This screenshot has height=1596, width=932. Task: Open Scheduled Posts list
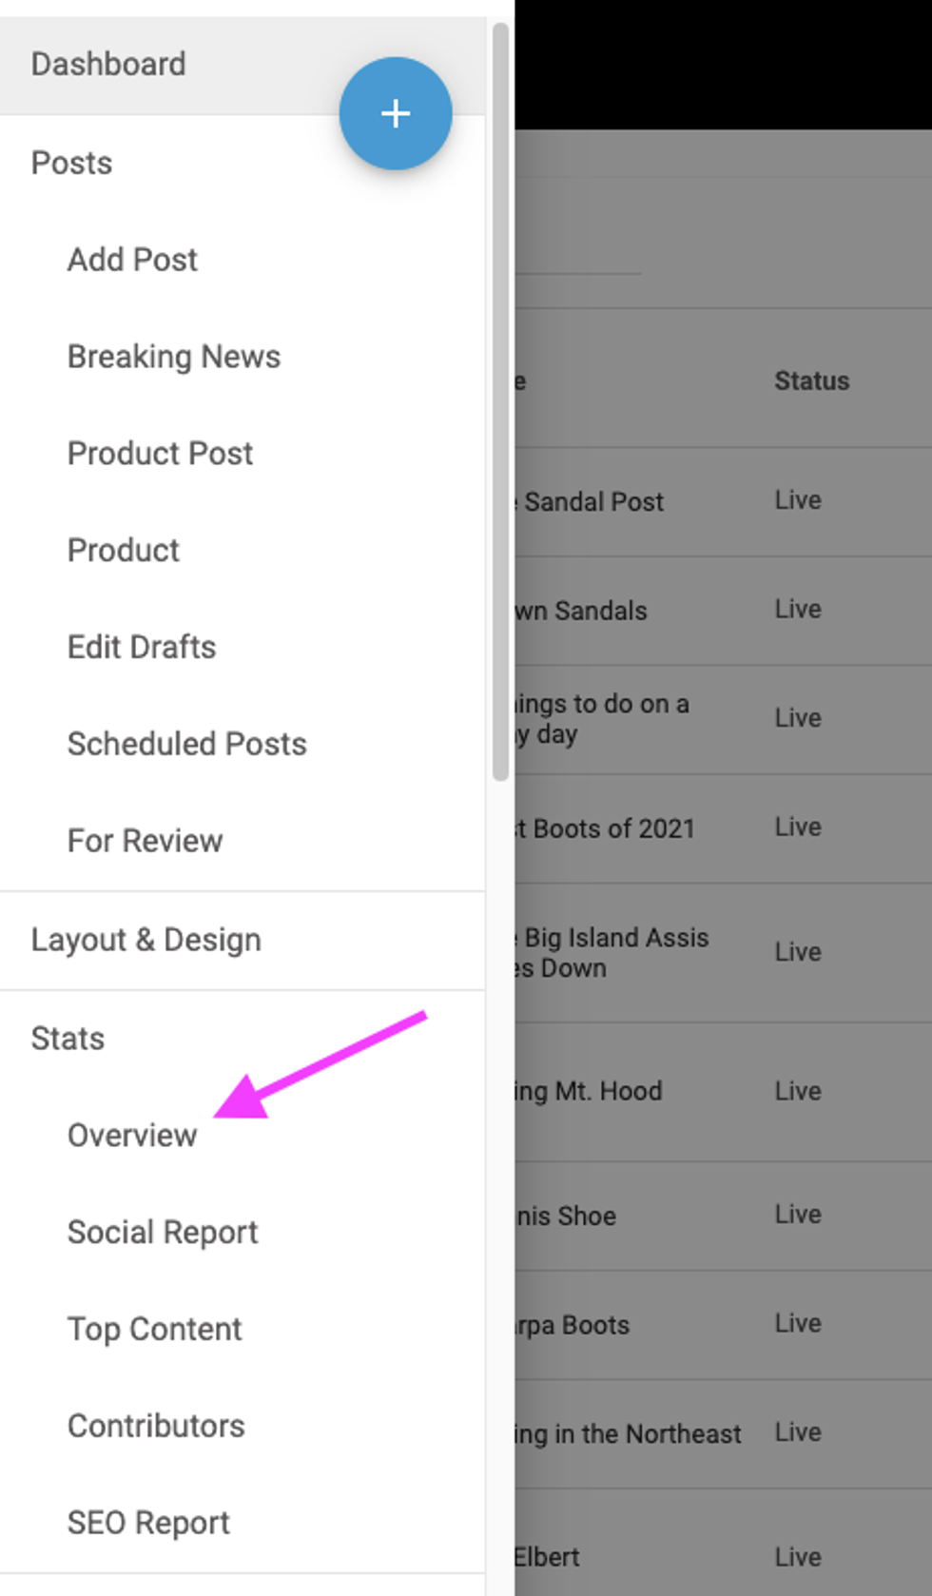(187, 744)
